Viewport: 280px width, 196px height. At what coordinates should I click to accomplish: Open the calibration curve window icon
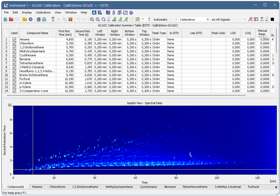pos(125,12)
